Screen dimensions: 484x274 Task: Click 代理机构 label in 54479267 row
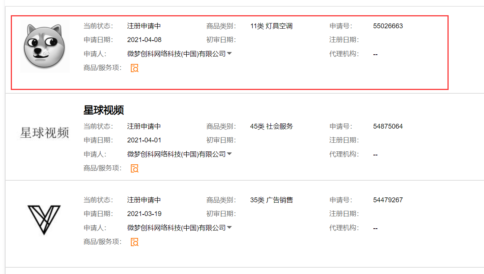tap(344, 228)
